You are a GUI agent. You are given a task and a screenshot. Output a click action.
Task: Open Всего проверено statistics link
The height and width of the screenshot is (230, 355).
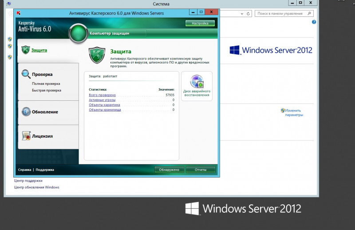point(102,95)
